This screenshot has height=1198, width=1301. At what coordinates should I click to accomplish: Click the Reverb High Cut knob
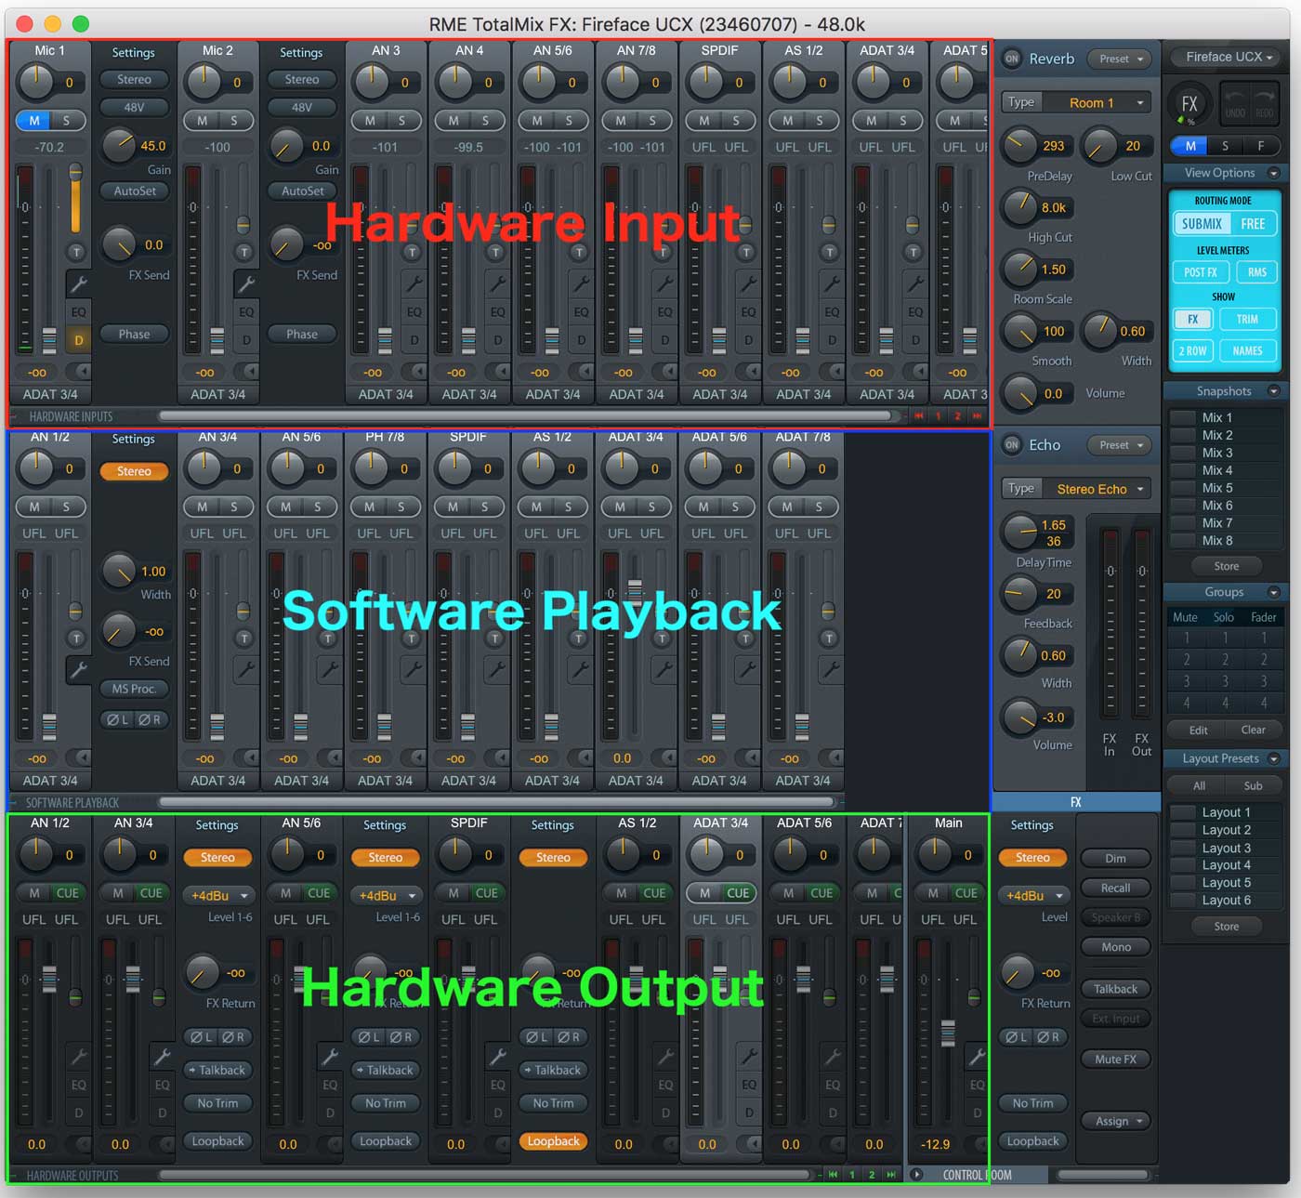pyautogui.click(x=1018, y=207)
